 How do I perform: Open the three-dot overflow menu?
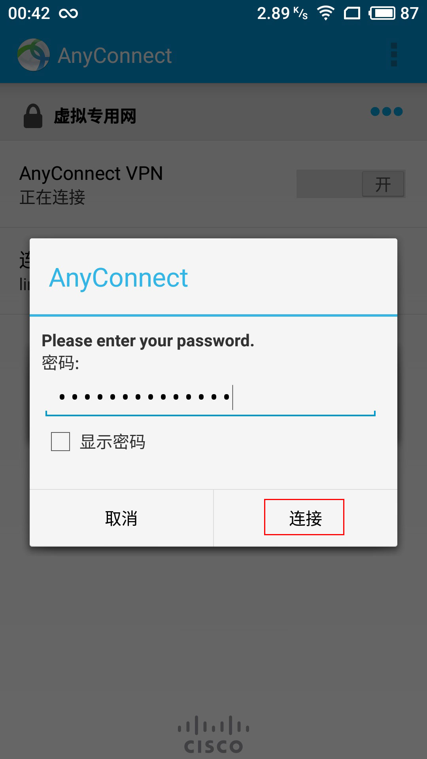[x=394, y=55]
